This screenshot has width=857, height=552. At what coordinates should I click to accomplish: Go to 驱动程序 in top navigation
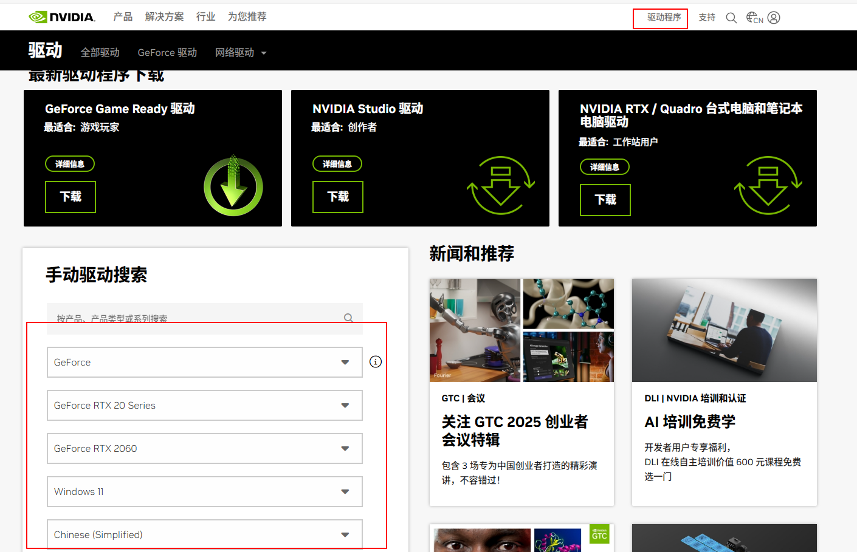664,18
